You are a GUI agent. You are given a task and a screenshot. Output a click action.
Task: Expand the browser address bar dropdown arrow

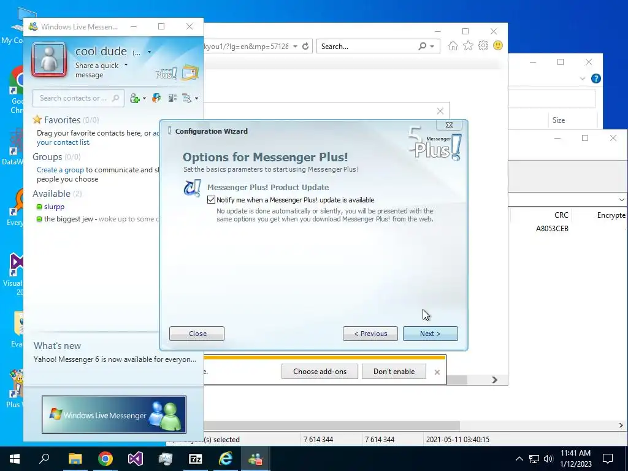(295, 47)
